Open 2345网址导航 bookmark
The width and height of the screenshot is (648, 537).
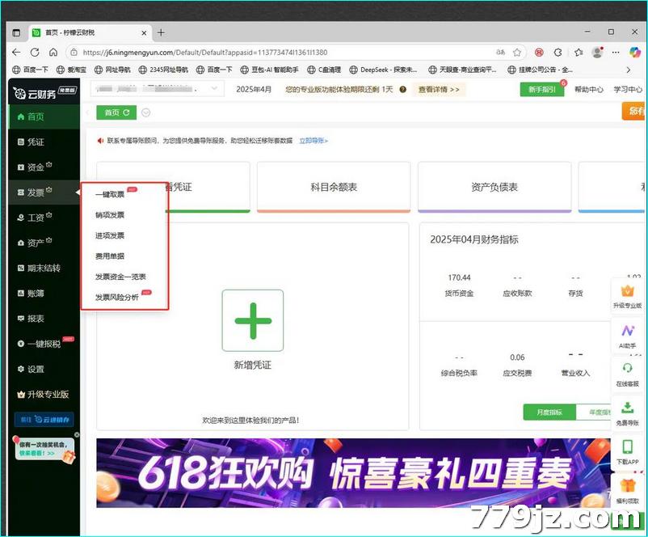163,70
